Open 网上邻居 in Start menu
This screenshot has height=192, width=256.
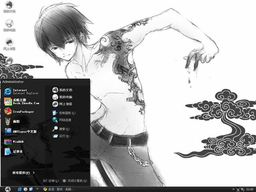point(62,104)
